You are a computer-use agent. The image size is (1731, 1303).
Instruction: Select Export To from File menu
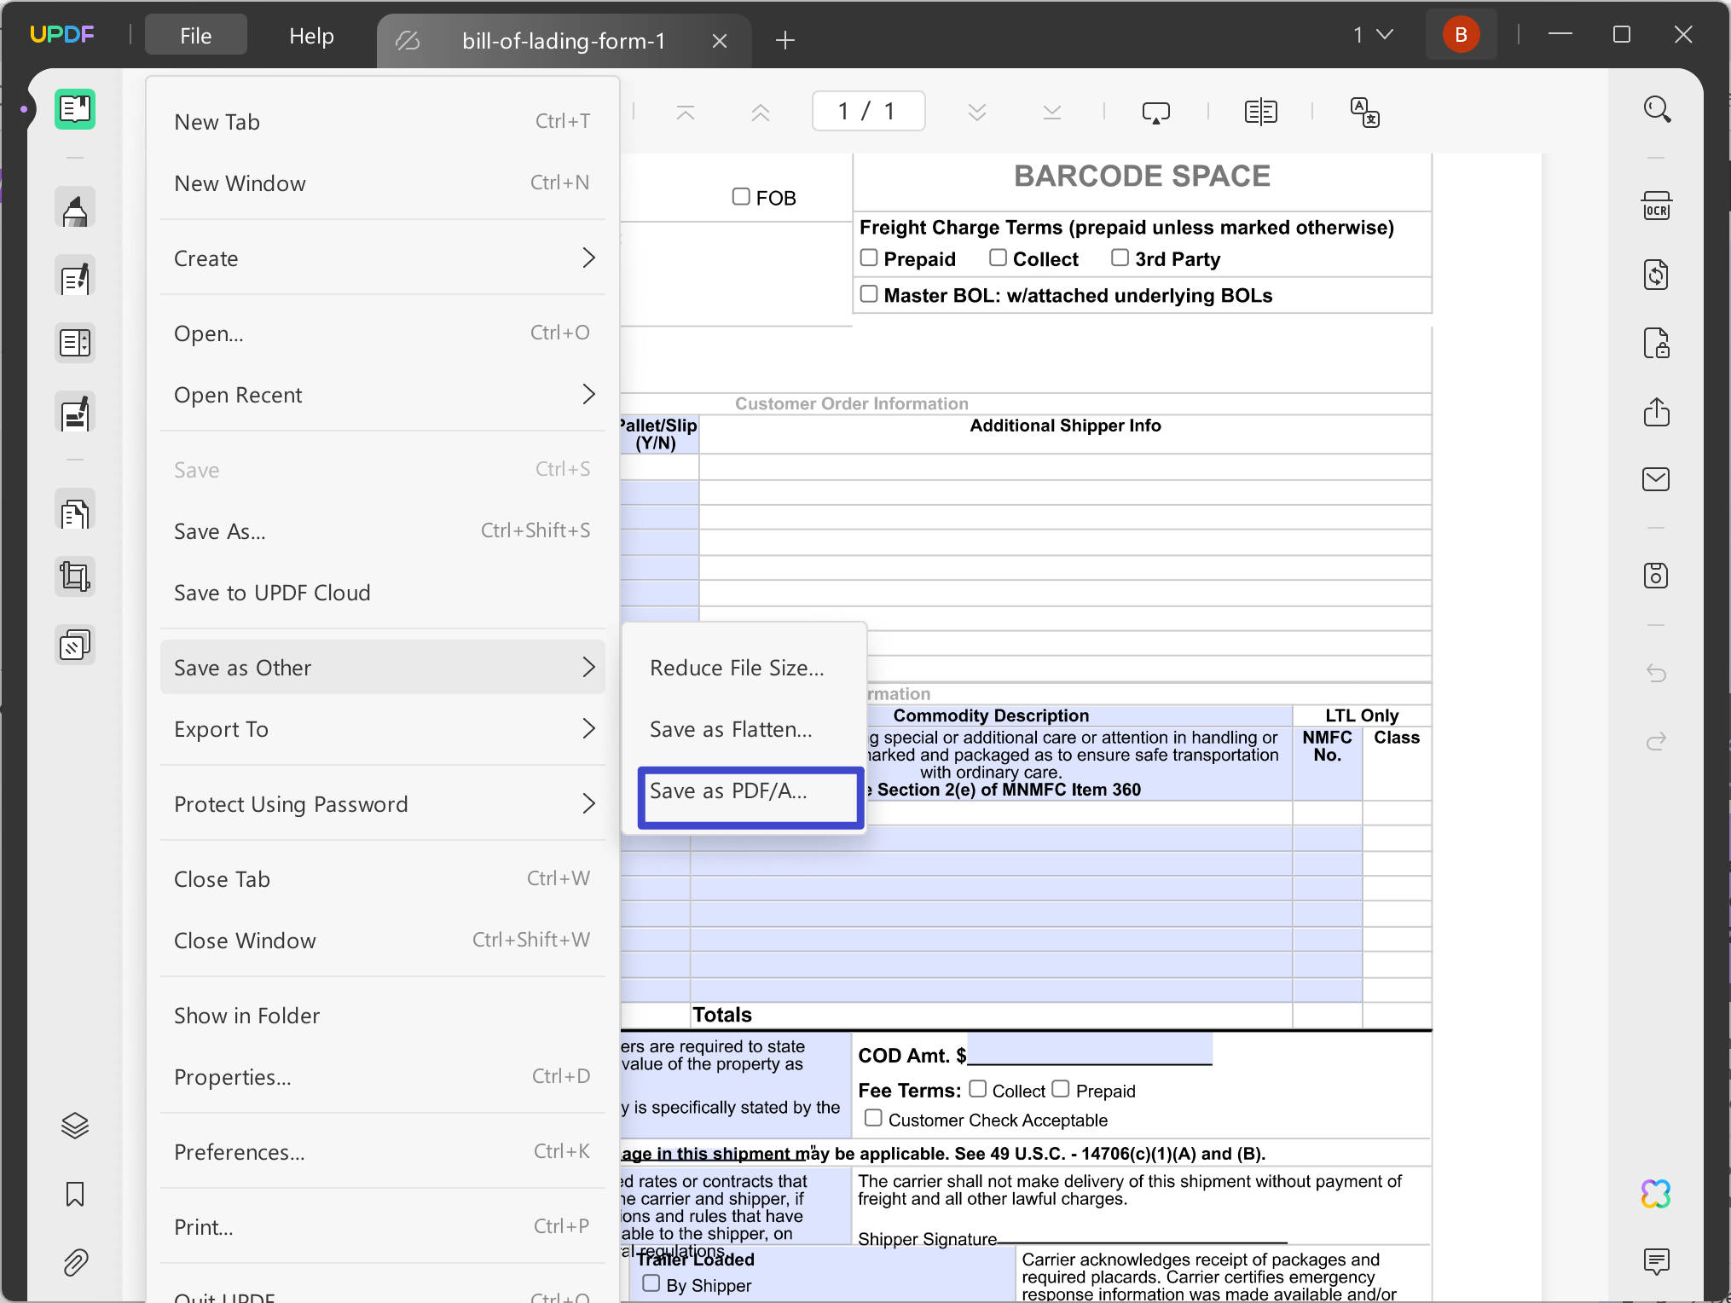click(x=383, y=729)
